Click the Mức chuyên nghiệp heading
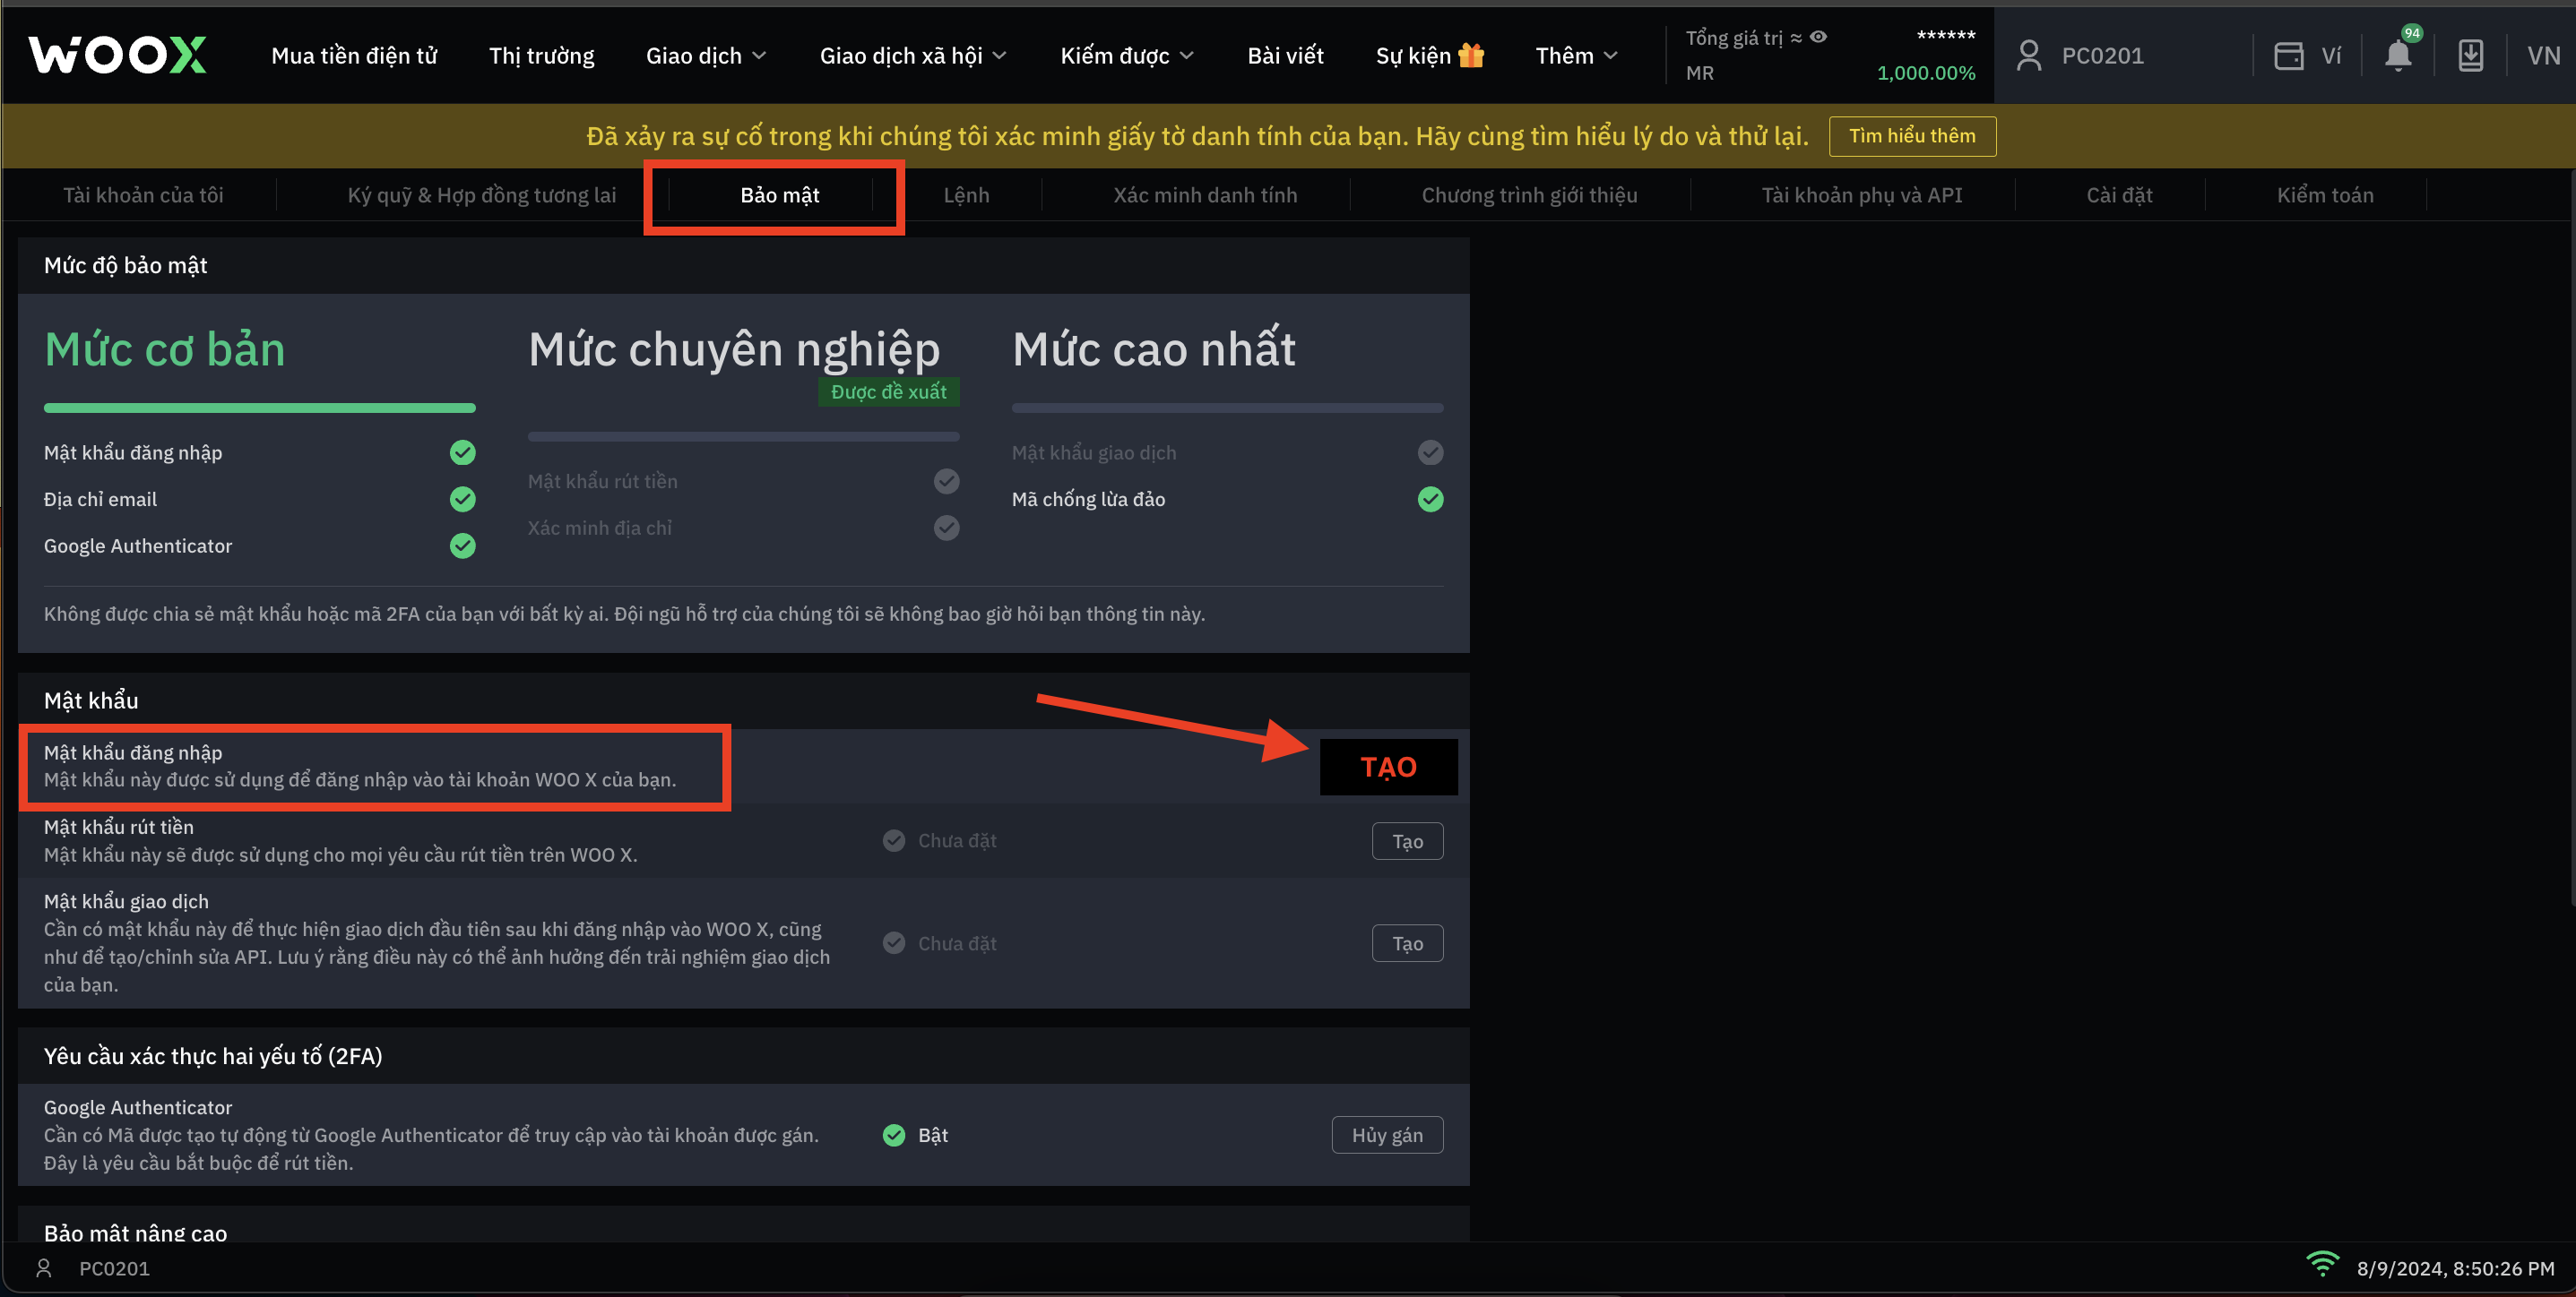2576x1297 pixels. click(x=734, y=348)
